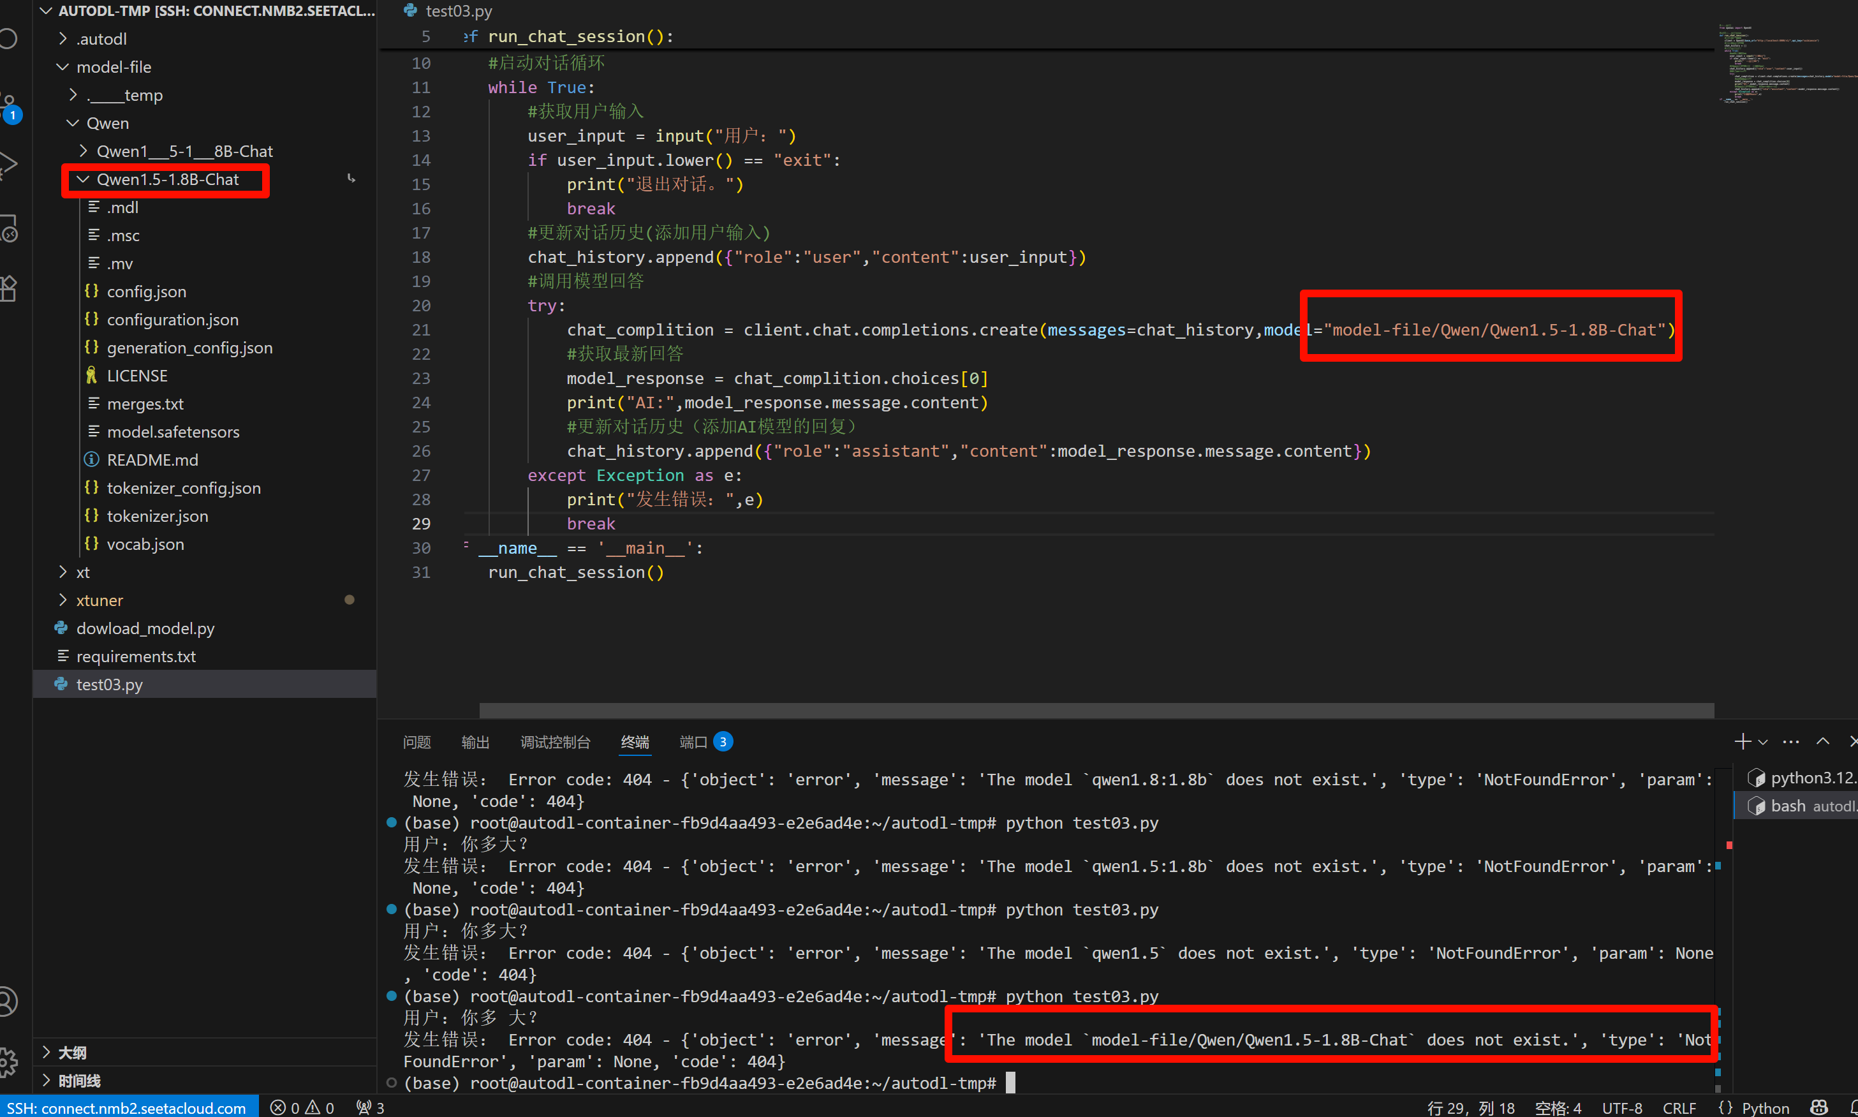Open config.json in the explorer

pyautogui.click(x=205, y=292)
